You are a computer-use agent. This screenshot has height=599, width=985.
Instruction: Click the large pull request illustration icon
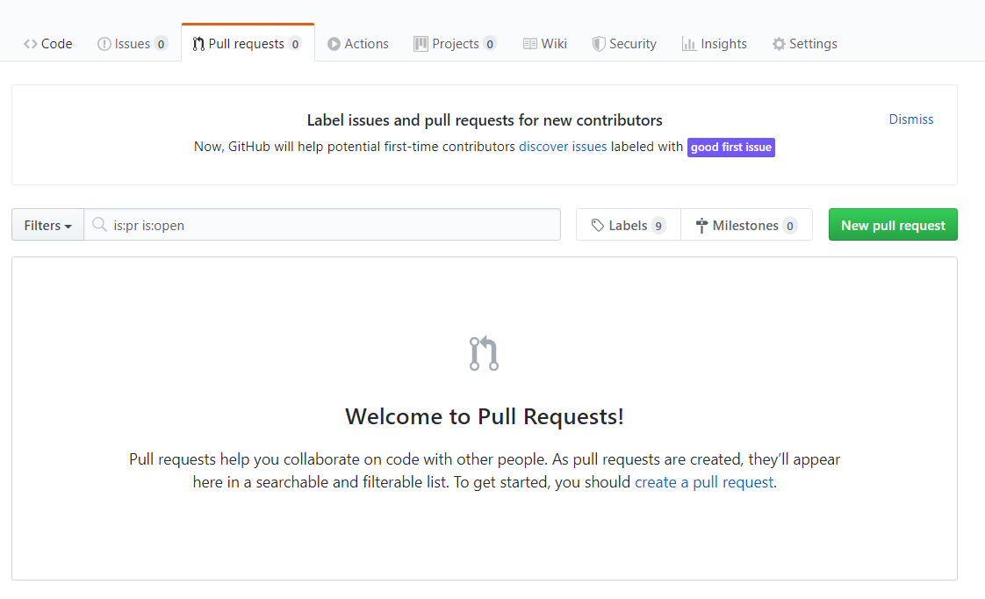click(x=484, y=353)
